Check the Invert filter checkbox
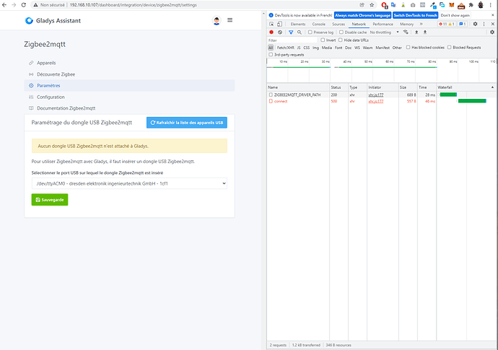Screen dimensions: 498x350 tap(323, 40)
